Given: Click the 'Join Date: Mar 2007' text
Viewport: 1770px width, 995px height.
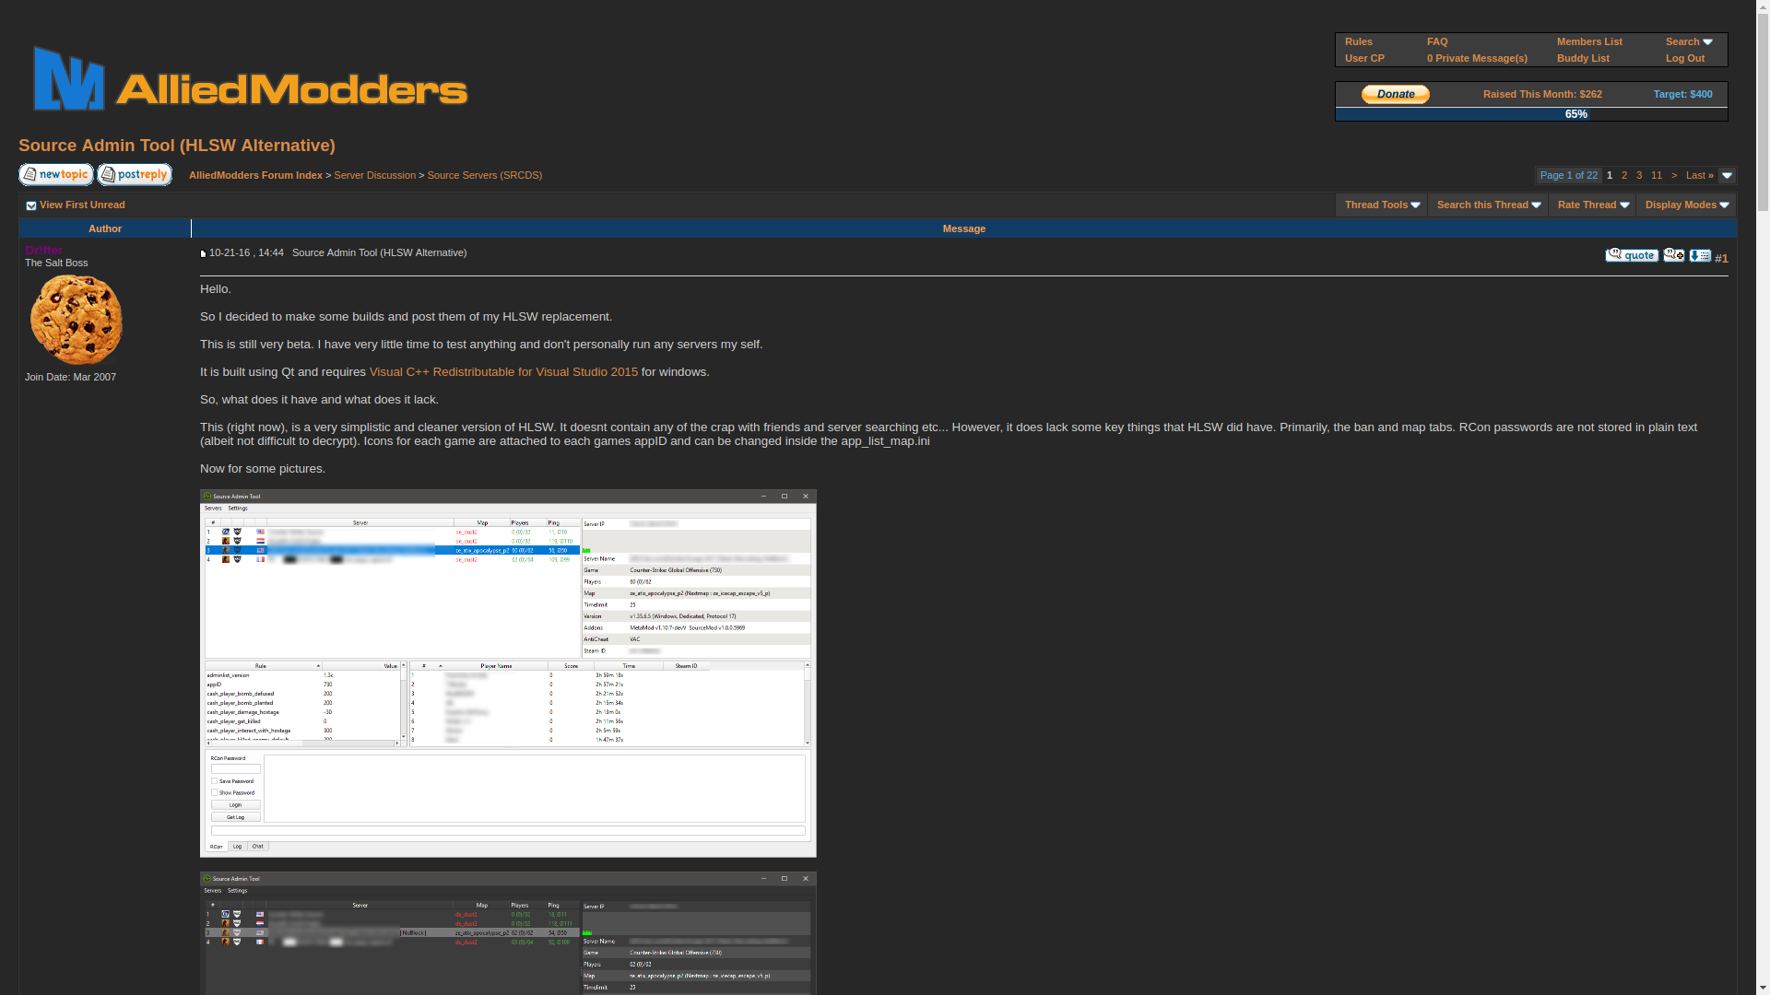Looking at the screenshot, I should [70, 377].
